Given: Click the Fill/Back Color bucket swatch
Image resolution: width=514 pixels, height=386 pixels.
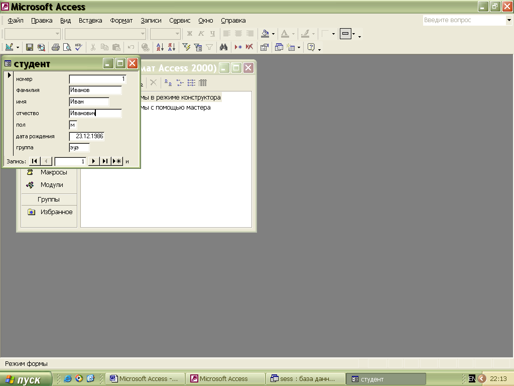Looking at the screenshot, I should tap(265, 34).
